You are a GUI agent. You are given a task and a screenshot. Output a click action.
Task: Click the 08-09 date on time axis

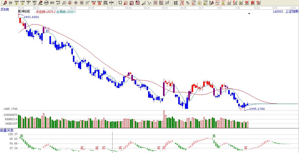128,8
